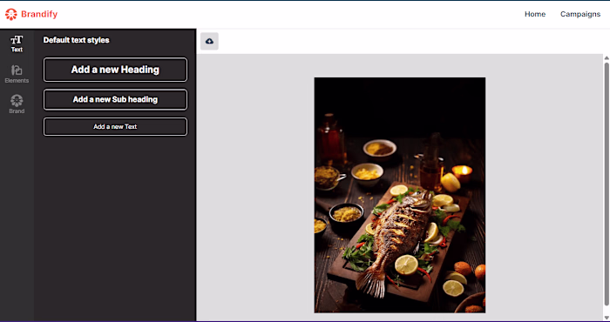Go to the Home page
The image size is (610, 322).
(x=535, y=15)
